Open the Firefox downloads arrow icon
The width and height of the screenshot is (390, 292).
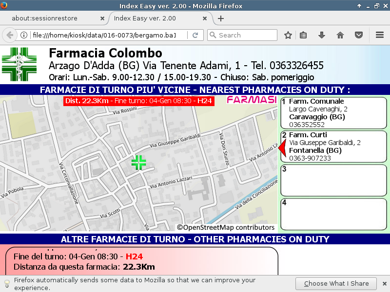click(322, 35)
